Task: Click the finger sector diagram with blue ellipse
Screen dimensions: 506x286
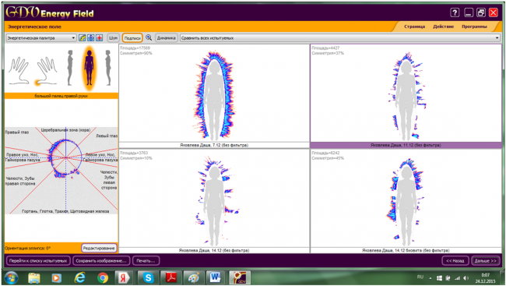Action: point(61,171)
